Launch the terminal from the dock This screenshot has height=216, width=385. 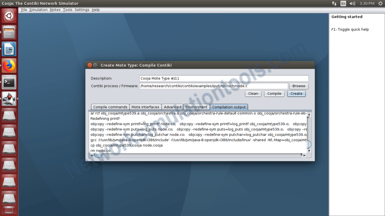(x=9, y=82)
